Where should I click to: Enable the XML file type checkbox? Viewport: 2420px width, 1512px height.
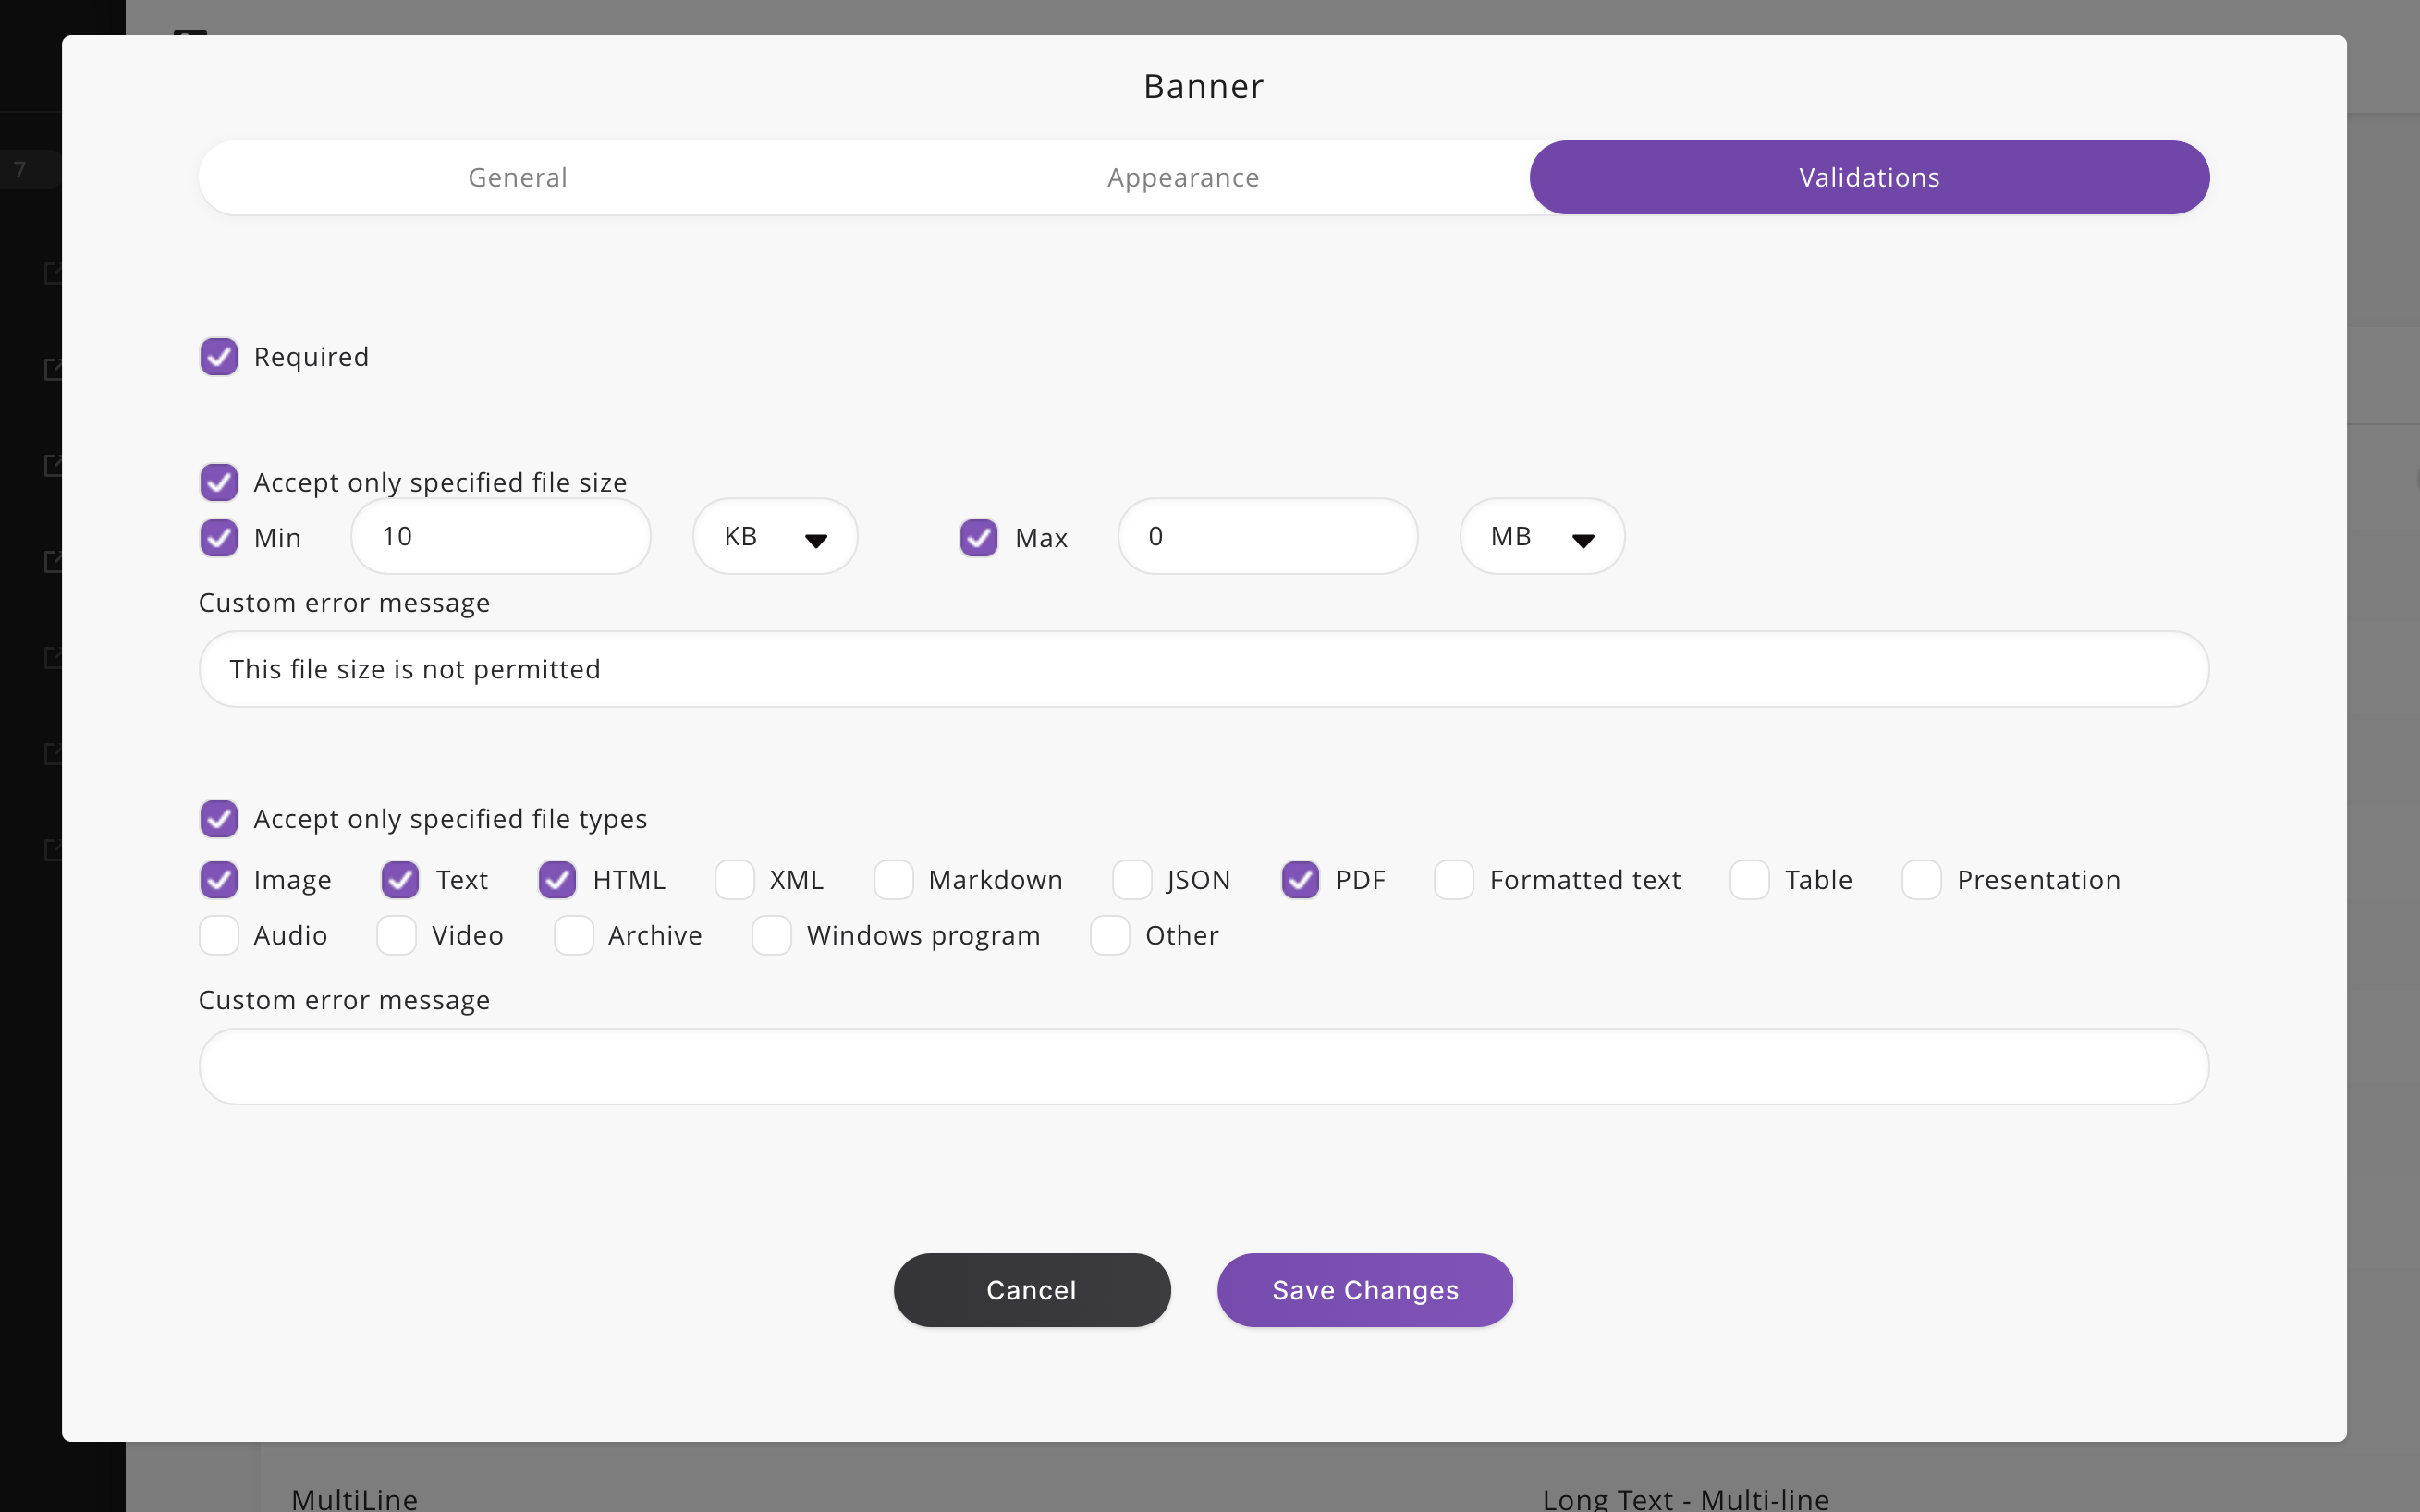tap(732, 878)
